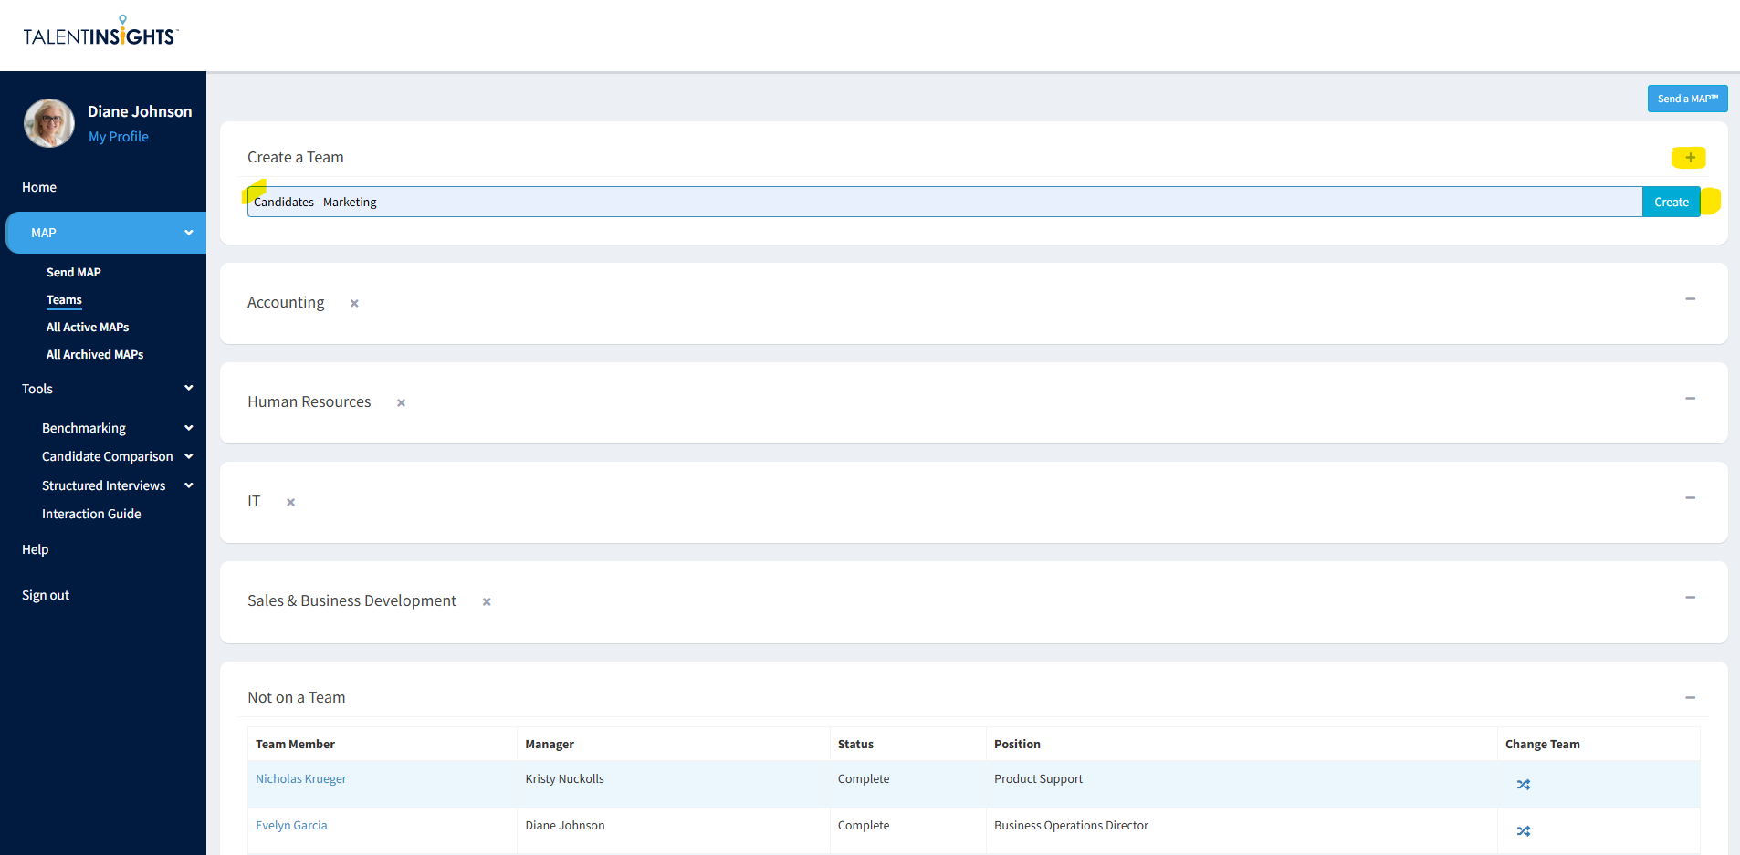
Task: Expand the Benchmarking submenu
Action: coord(189,428)
